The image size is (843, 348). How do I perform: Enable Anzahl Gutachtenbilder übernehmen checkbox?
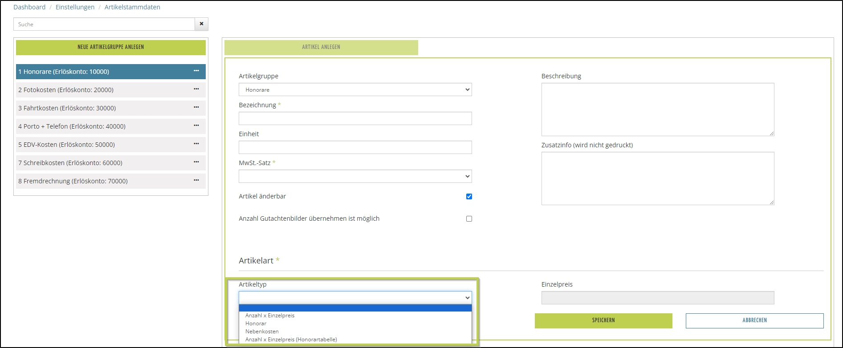pyautogui.click(x=469, y=219)
